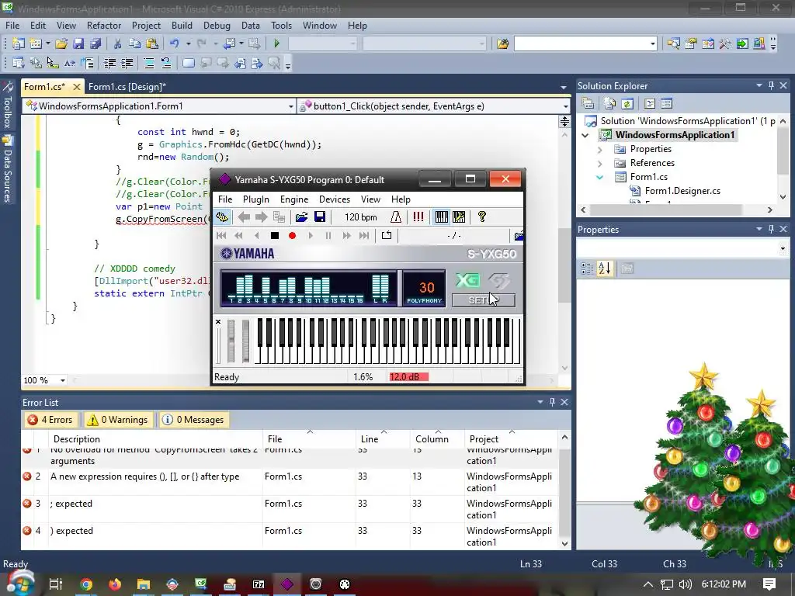Click the Yamaha synth open file icon

coord(302,217)
